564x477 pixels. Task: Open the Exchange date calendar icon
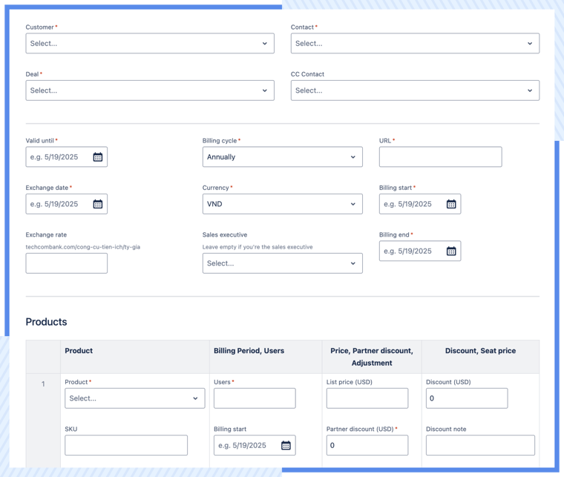point(98,204)
